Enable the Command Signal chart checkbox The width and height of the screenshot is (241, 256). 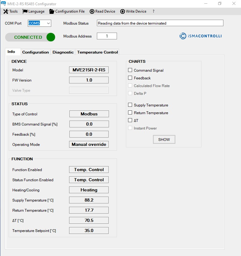coord(130,70)
